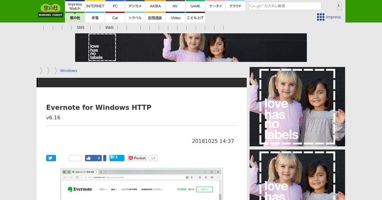382x200 pixels.
Task: Select the 窓の杜 tab
Action: tap(75, 17)
